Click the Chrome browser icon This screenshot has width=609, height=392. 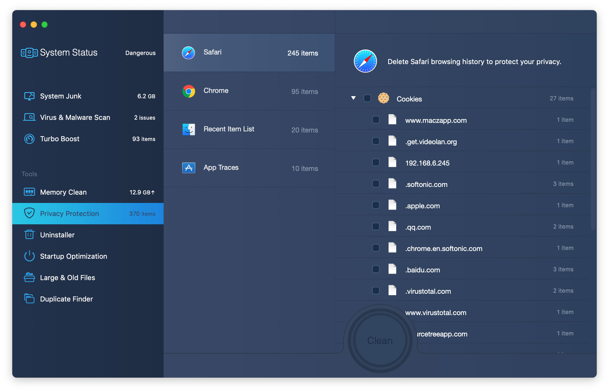point(188,91)
